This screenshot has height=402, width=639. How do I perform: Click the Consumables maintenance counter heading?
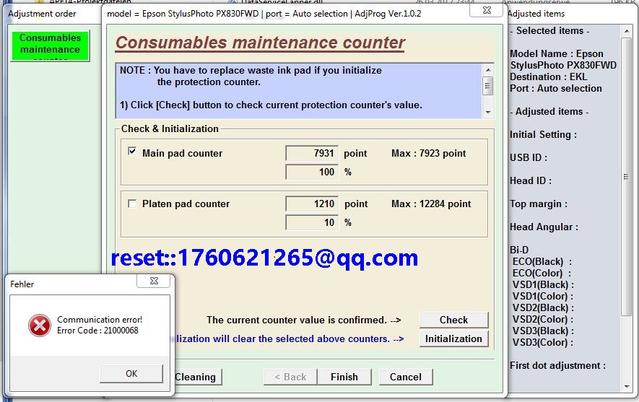click(260, 43)
